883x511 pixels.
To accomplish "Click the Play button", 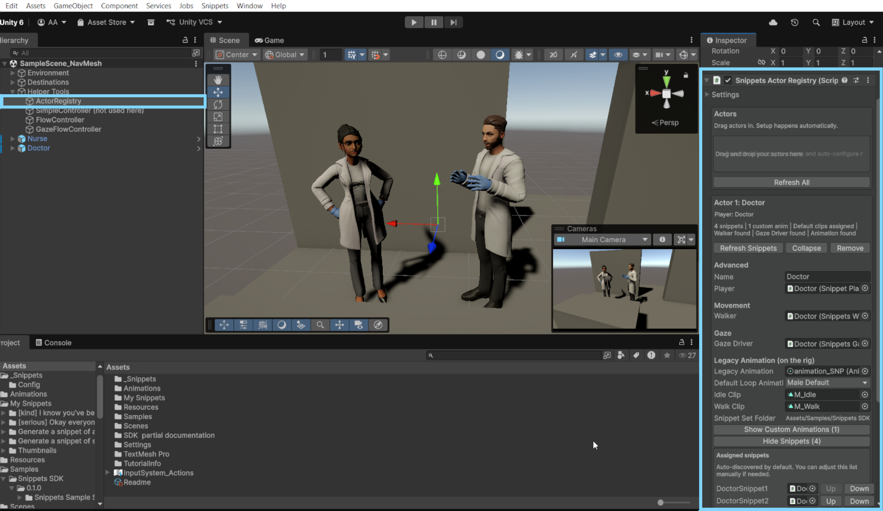I will click(x=414, y=22).
